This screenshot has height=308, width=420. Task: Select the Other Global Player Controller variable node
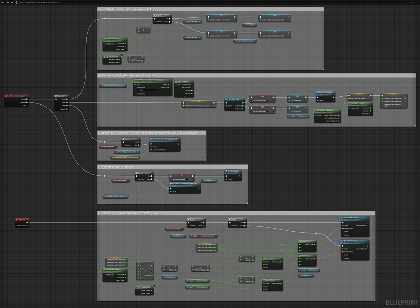(x=245, y=41)
